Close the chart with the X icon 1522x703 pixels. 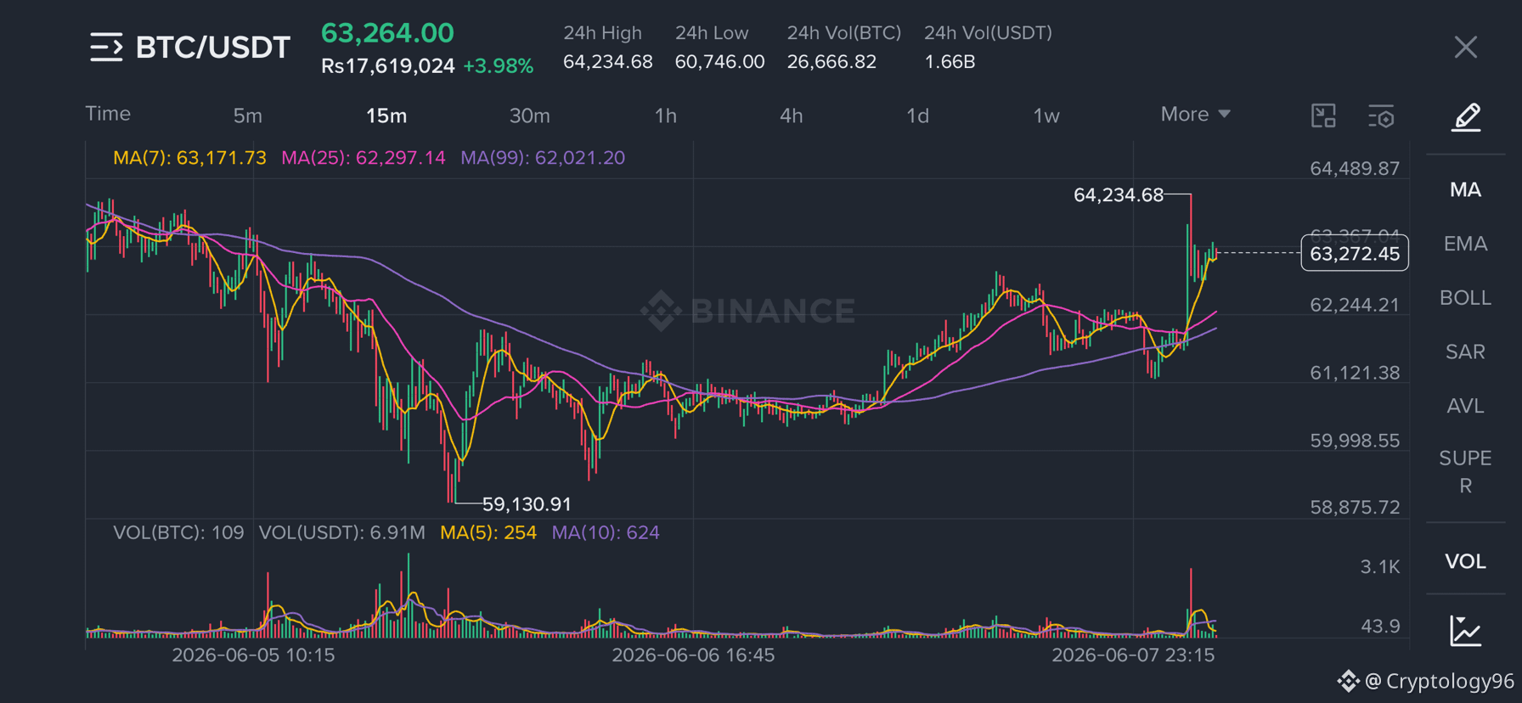click(1466, 48)
